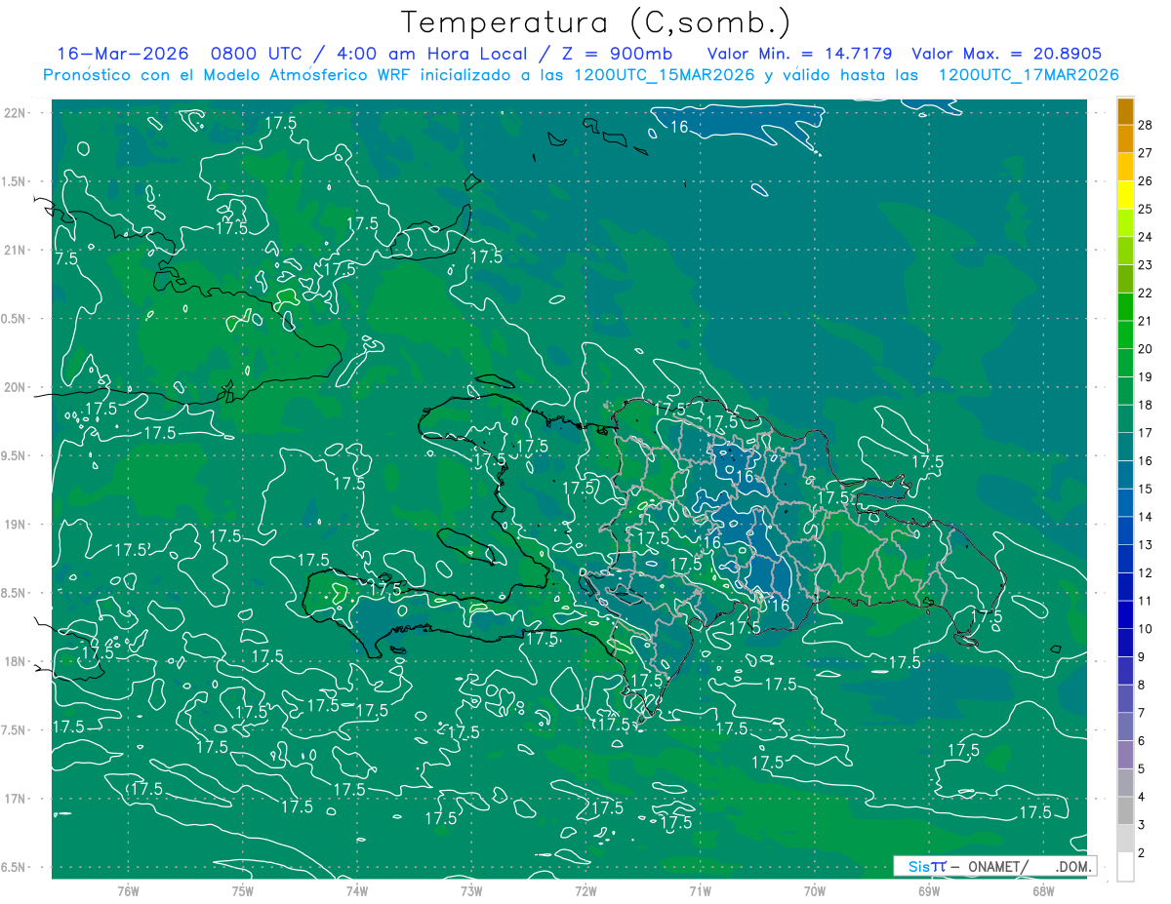Viewport: 1171px width, 904px height.
Task: Pick the teal color-bar segment between 16 and 17
Action: click(x=1125, y=448)
